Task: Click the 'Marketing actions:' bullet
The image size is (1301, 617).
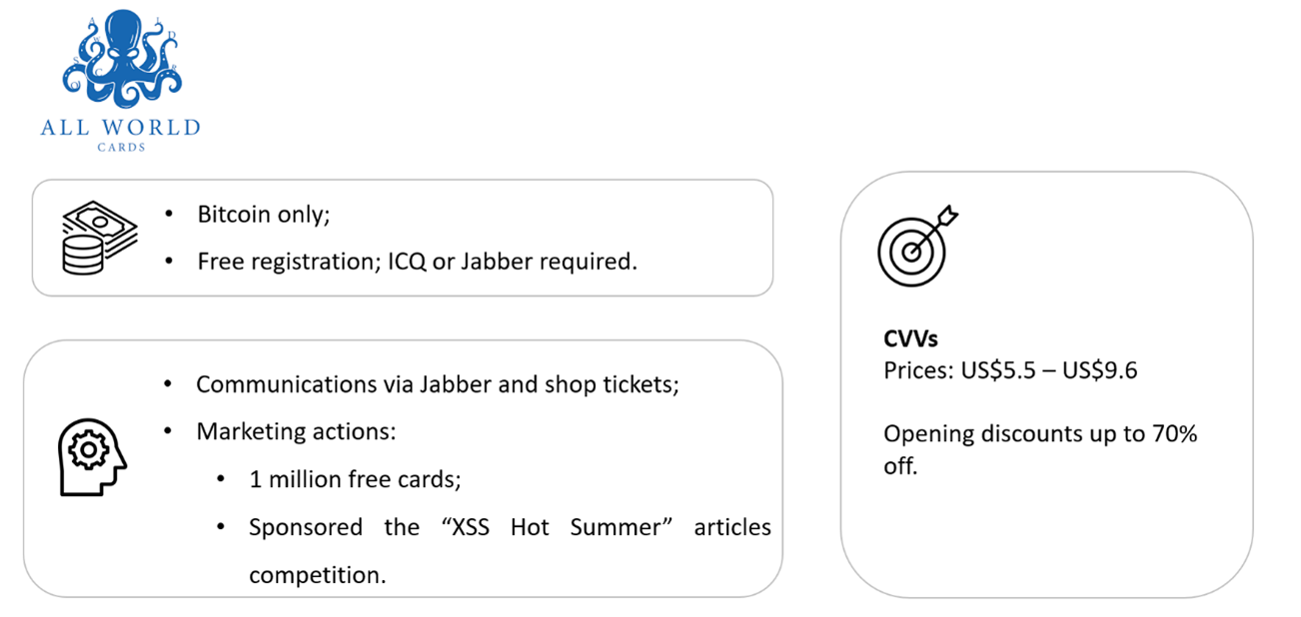Action: coord(296,431)
